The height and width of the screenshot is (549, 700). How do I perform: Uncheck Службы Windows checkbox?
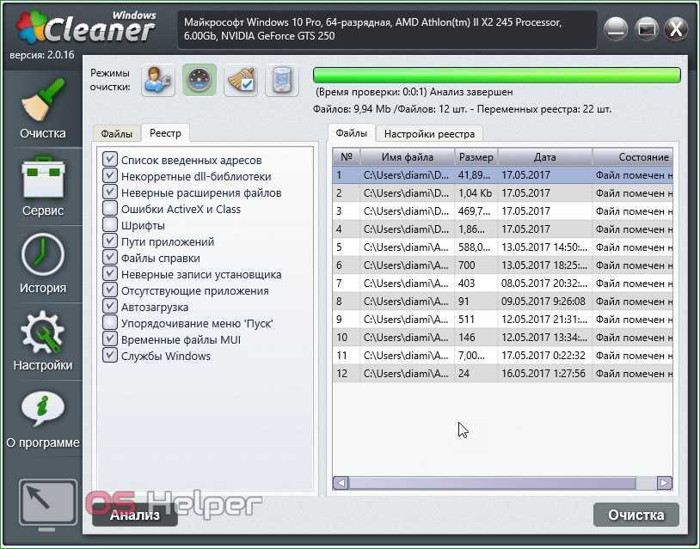click(x=110, y=356)
